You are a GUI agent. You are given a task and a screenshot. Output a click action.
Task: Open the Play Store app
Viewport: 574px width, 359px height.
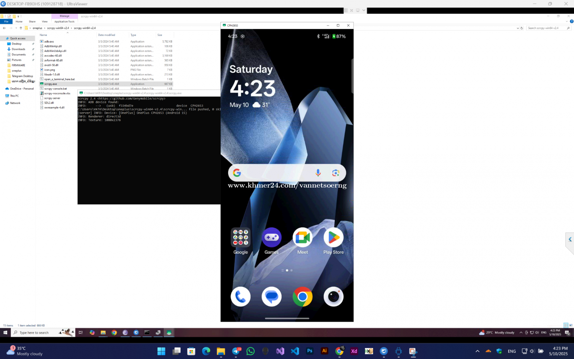coord(333,238)
